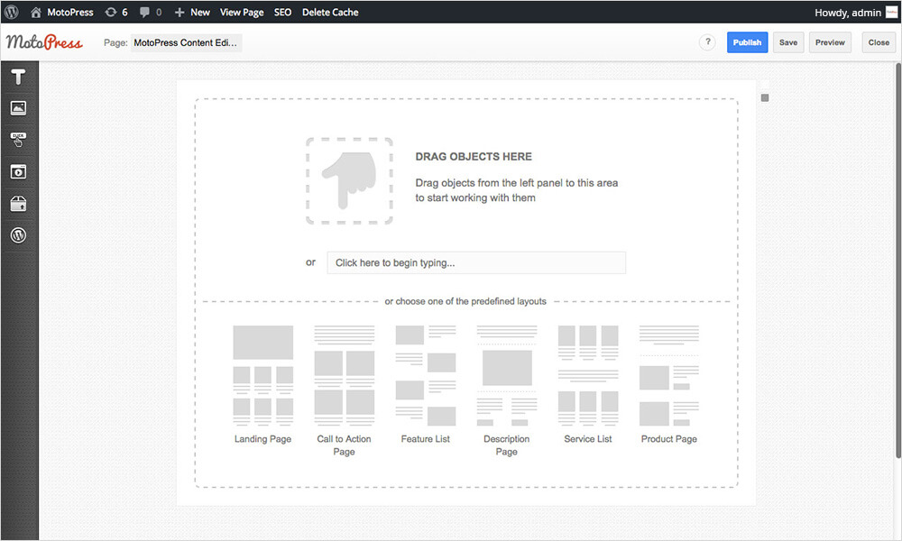
Task: Expand the New content menu
Action: coord(192,13)
